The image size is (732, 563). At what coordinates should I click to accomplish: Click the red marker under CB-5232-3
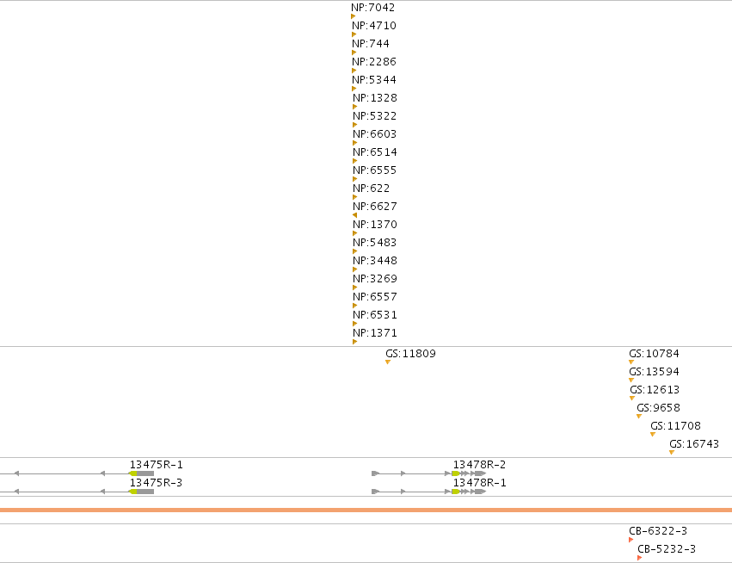click(x=640, y=558)
